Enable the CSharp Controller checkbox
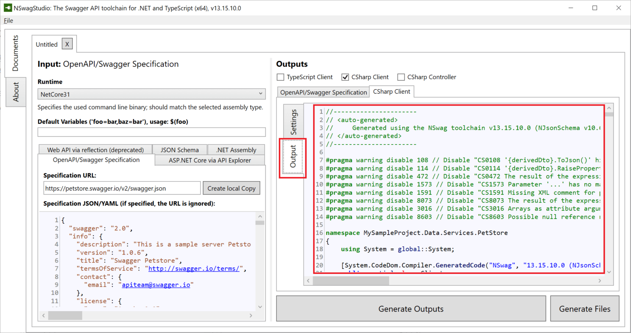Viewport: 631px width, 333px height. click(x=401, y=77)
